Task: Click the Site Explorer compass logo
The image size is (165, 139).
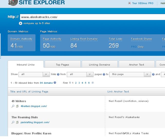Action: click(x=13, y=2)
